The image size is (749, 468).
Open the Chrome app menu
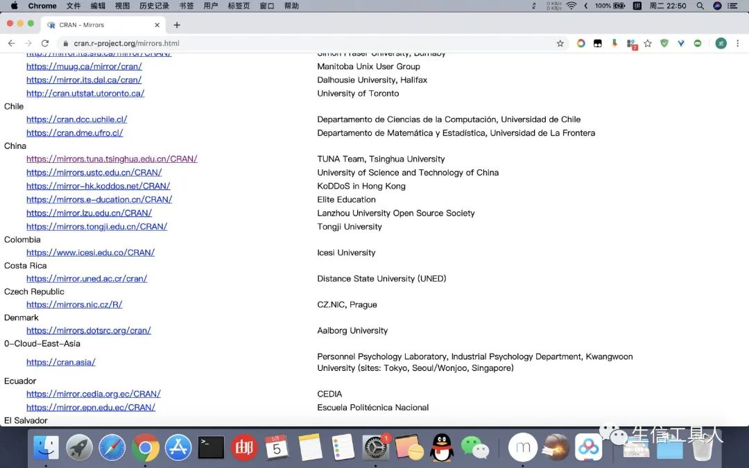tap(42, 6)
